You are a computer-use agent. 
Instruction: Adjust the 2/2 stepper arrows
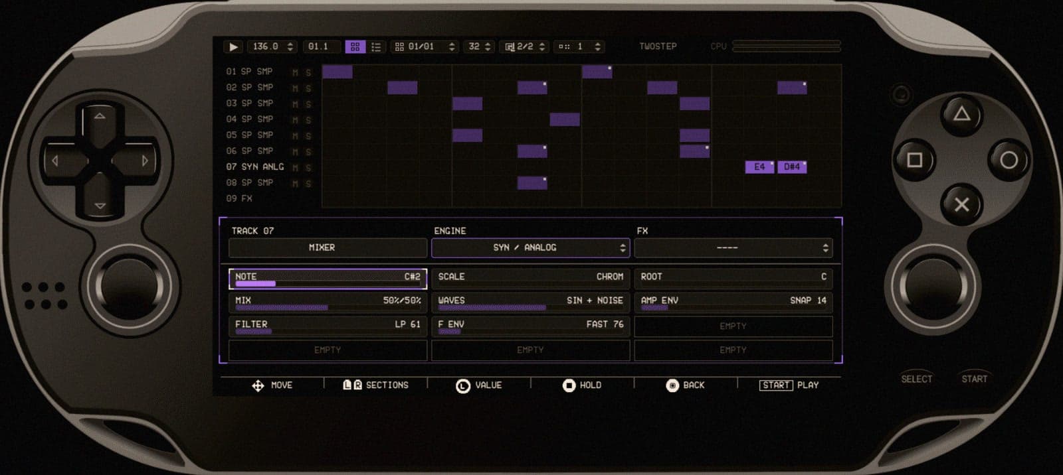[x=542, y=46]
